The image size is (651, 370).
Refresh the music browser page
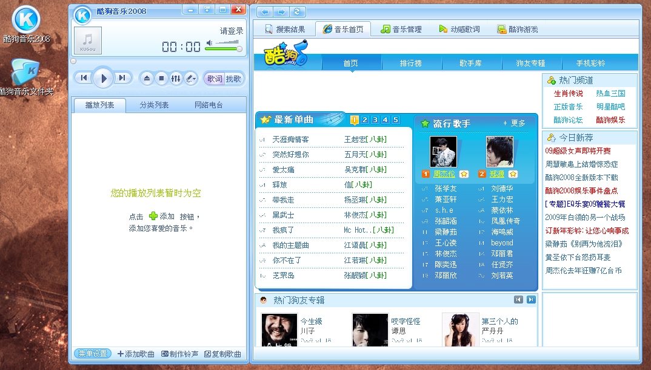(297, 11)
